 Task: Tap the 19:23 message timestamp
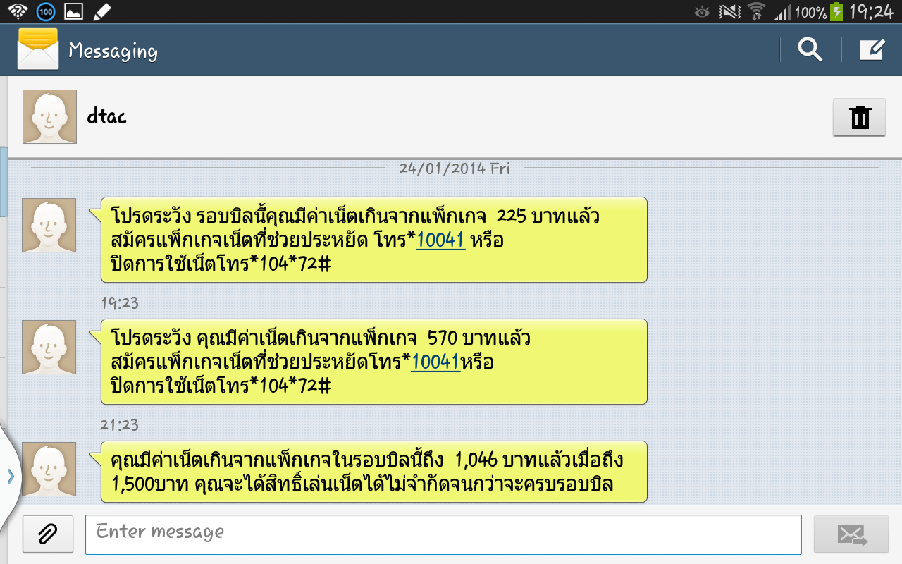(120, 303)
